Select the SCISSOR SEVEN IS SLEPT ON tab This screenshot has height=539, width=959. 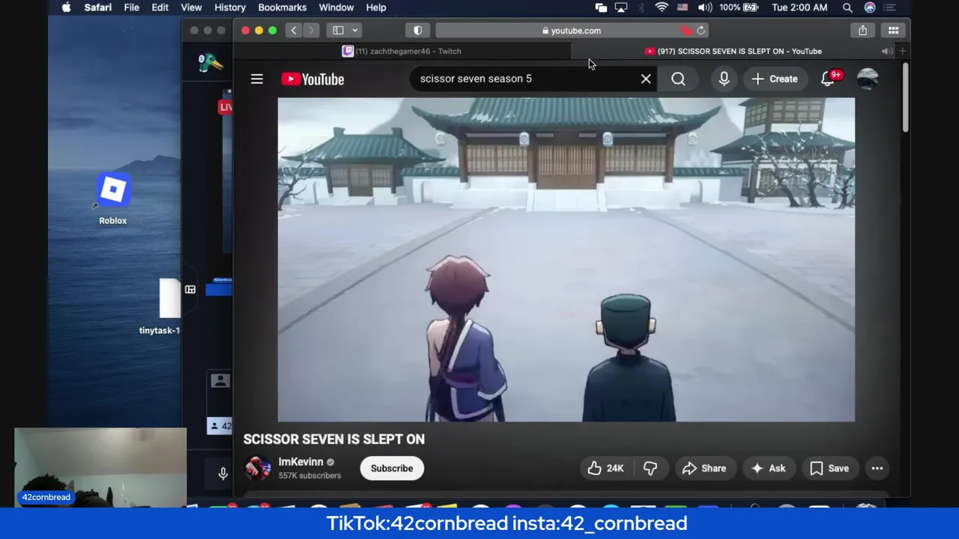[x=733, y=51]
